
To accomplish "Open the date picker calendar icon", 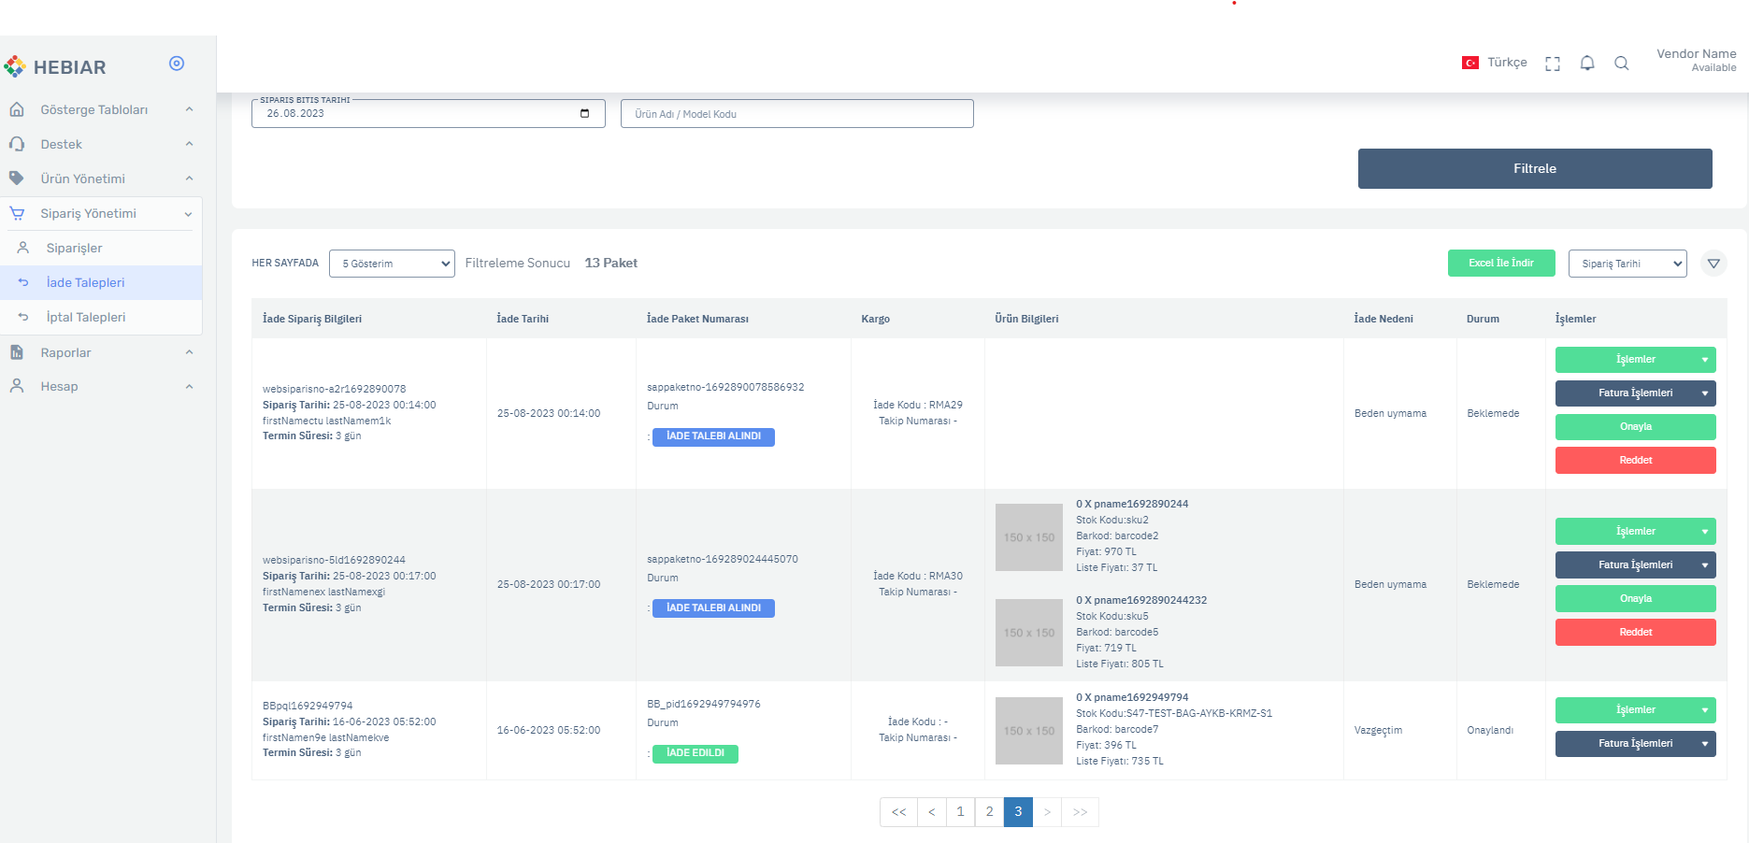I will 585,113.
